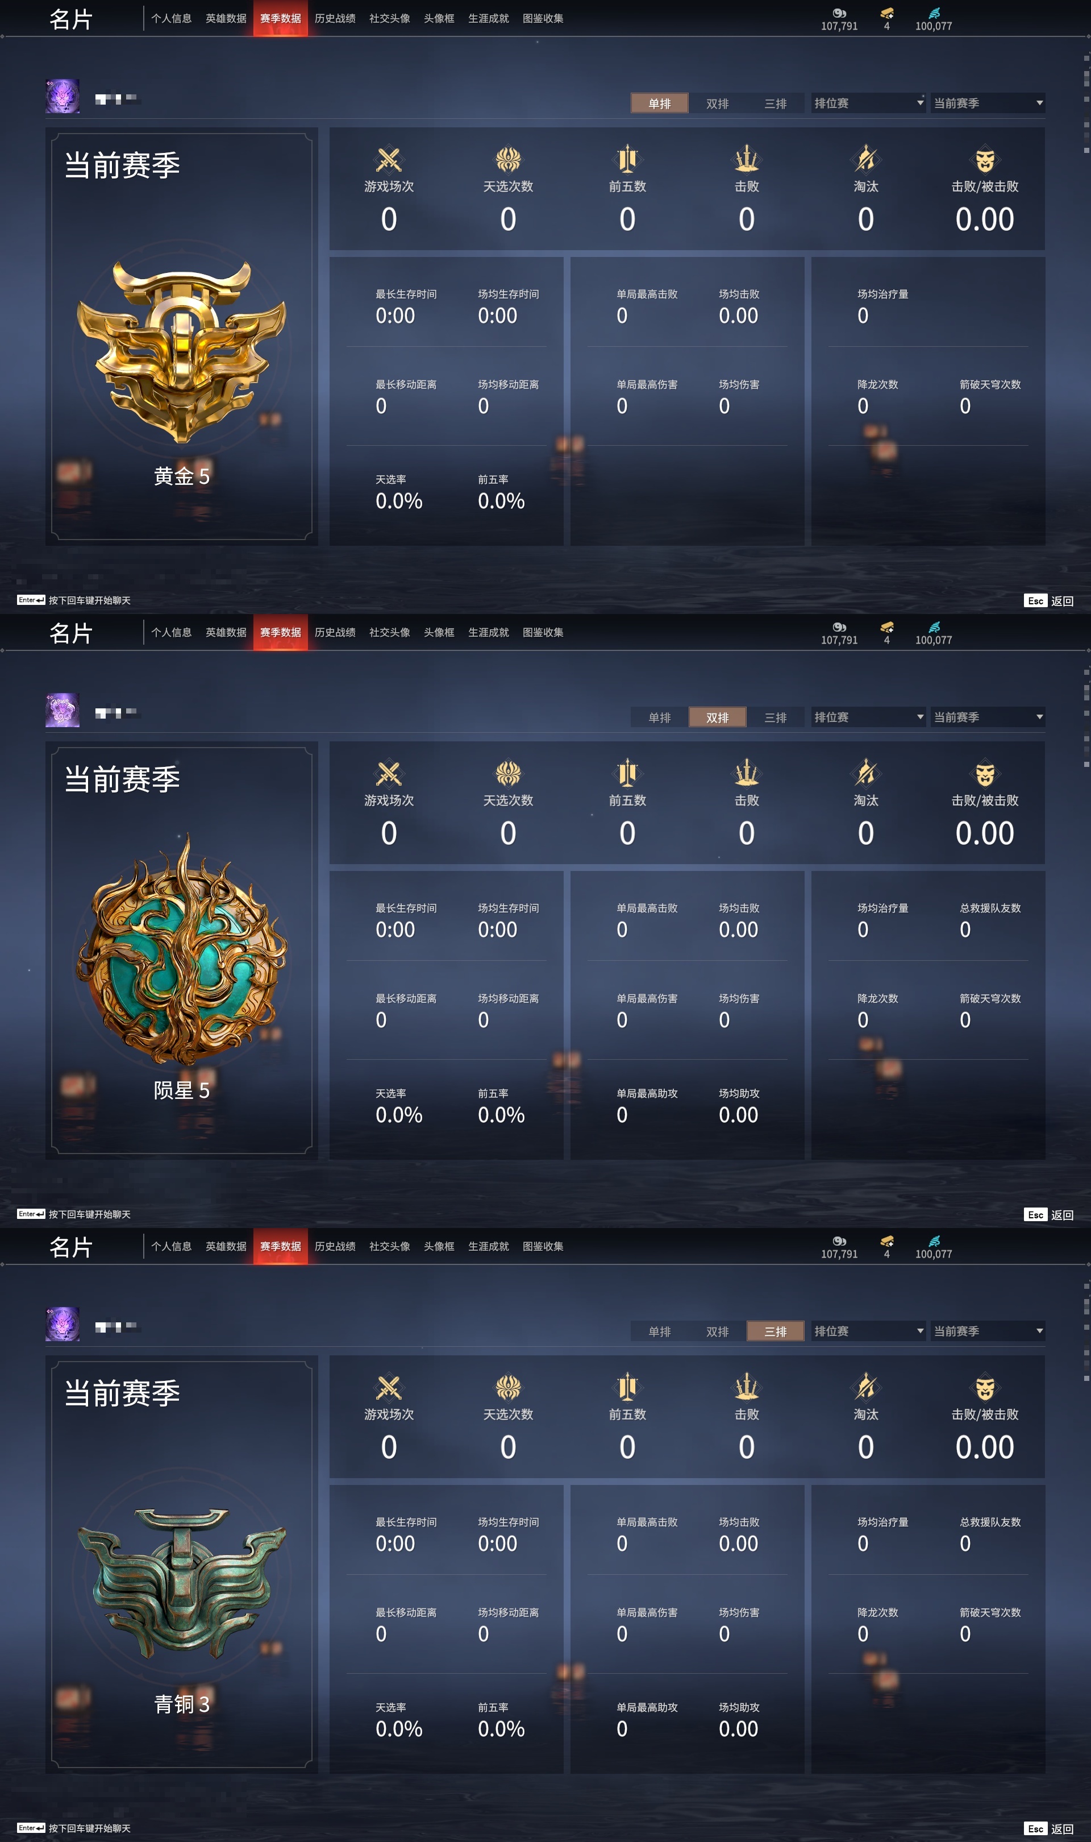Viewport: 1091px width, 1842px height.
Task: Select 三排 mode on the 陨星 5 screen
Action: [776, 717]
